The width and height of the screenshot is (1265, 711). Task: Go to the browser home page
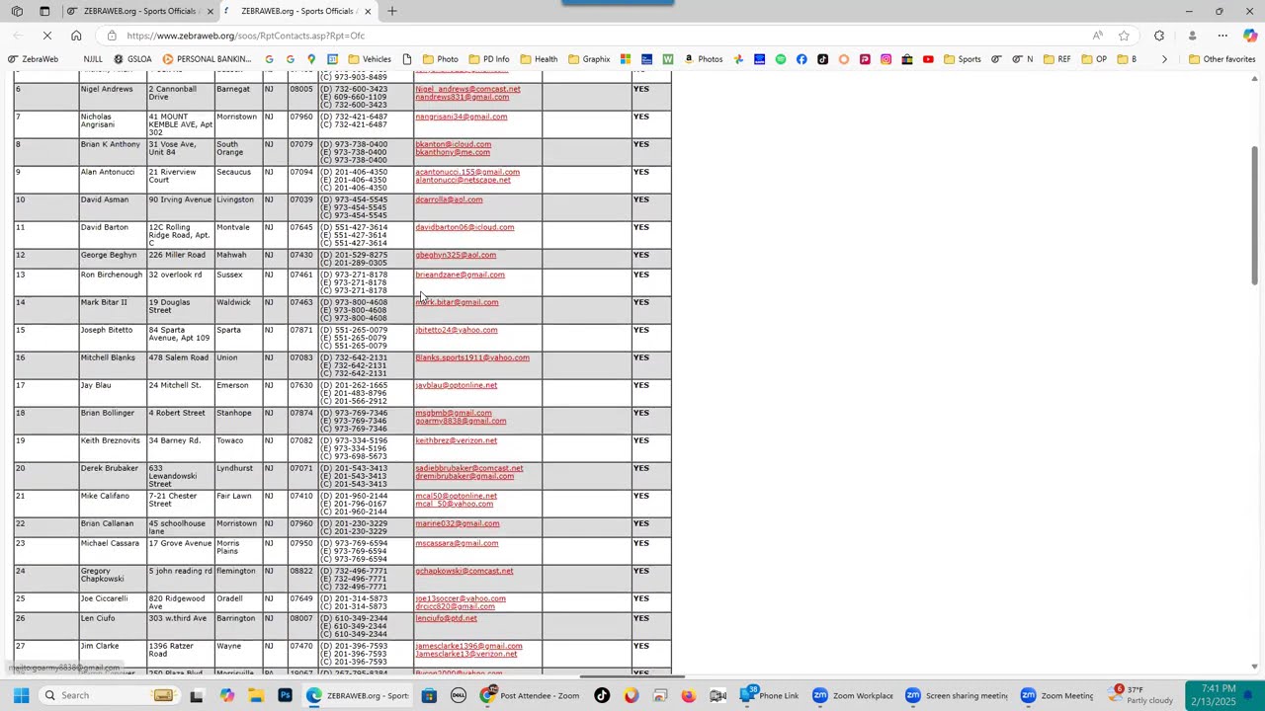coord(76,36)
